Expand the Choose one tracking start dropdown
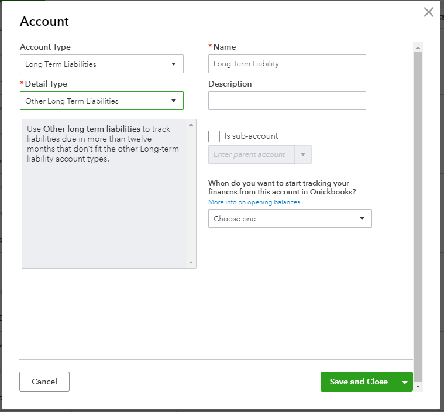This screenshot has width=444, height=412. pyautogui.click(x=290, y=219)
